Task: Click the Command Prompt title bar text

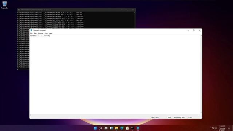Action: [36, 10]
